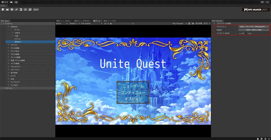Viewport: 271px width, 140px height.
Task: Click the open project folder icon
Action: pos(7,10)
